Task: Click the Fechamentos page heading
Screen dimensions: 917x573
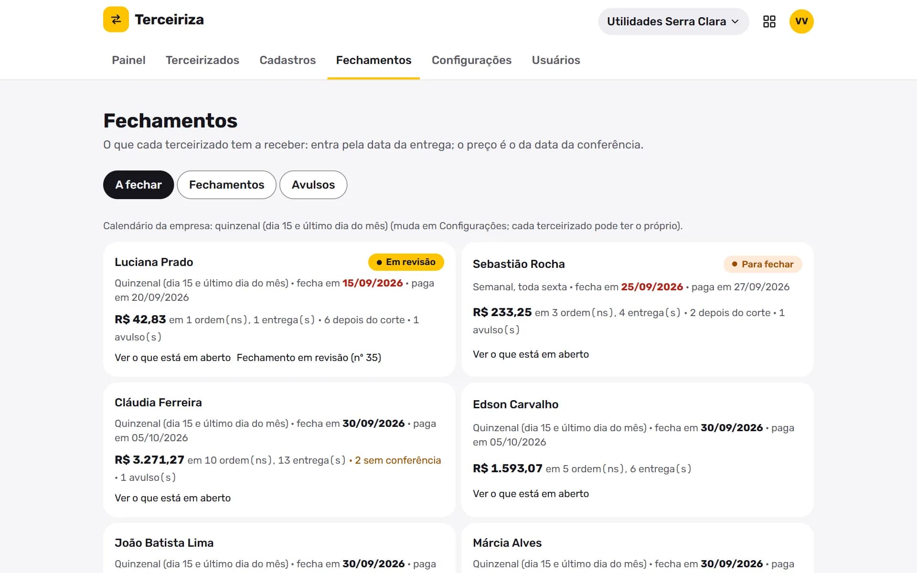Action: [x=171, y=121]
